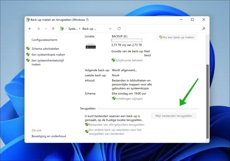Open recent locations dropdown chevron

[x=46, y=29]
